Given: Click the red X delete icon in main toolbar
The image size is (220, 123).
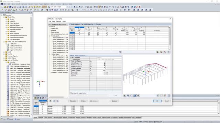Looking at the screenshot, I should pos(121,7).
